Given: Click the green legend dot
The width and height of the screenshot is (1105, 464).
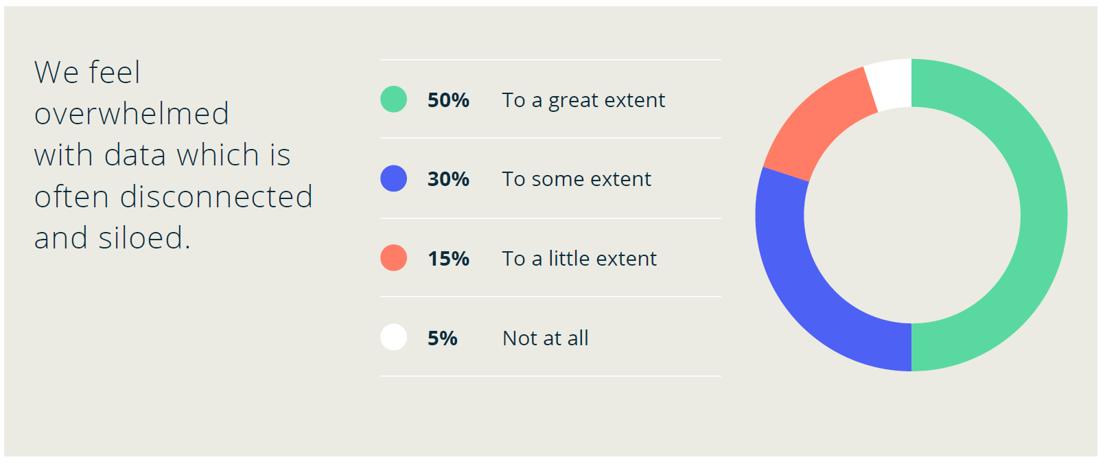Looking at the screenshot, I should click(x=394, y=100).
